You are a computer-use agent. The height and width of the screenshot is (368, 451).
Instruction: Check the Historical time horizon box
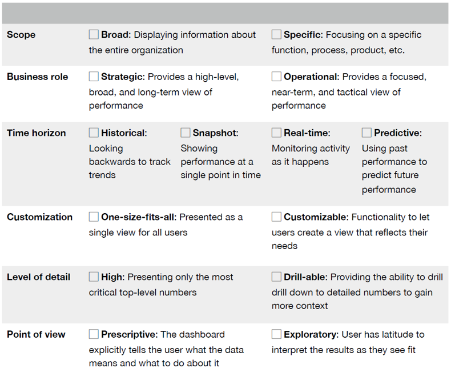[94, 133]
